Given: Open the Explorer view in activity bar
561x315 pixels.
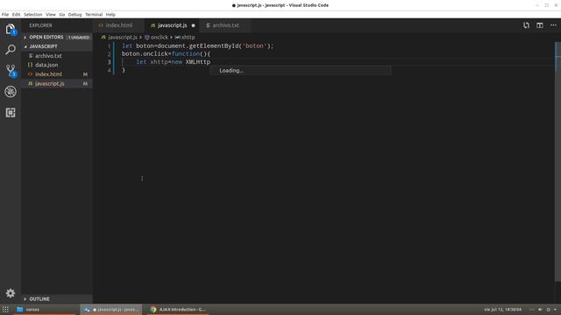Looking at the screenshot, I should click(11, 29).
